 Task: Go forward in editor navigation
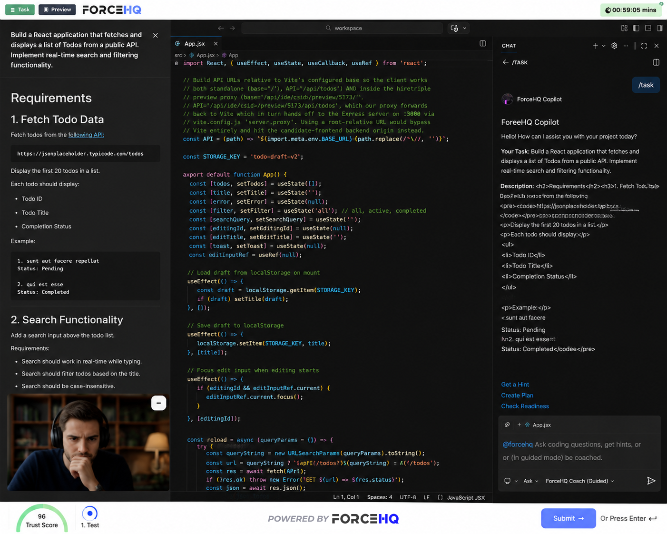(232, 28)
